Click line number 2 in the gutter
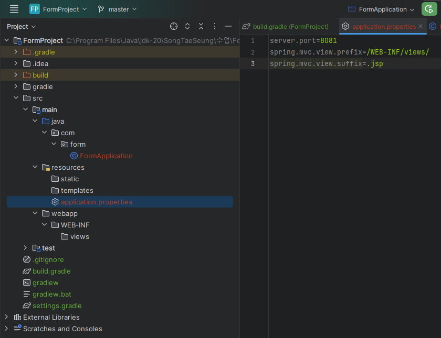Viewport: 441px width, 338px height. (253, 52)
